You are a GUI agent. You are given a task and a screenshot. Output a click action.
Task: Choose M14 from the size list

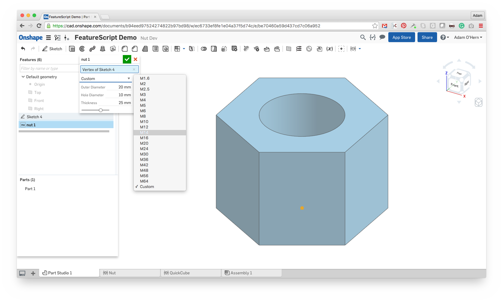[x=144, y=132]
